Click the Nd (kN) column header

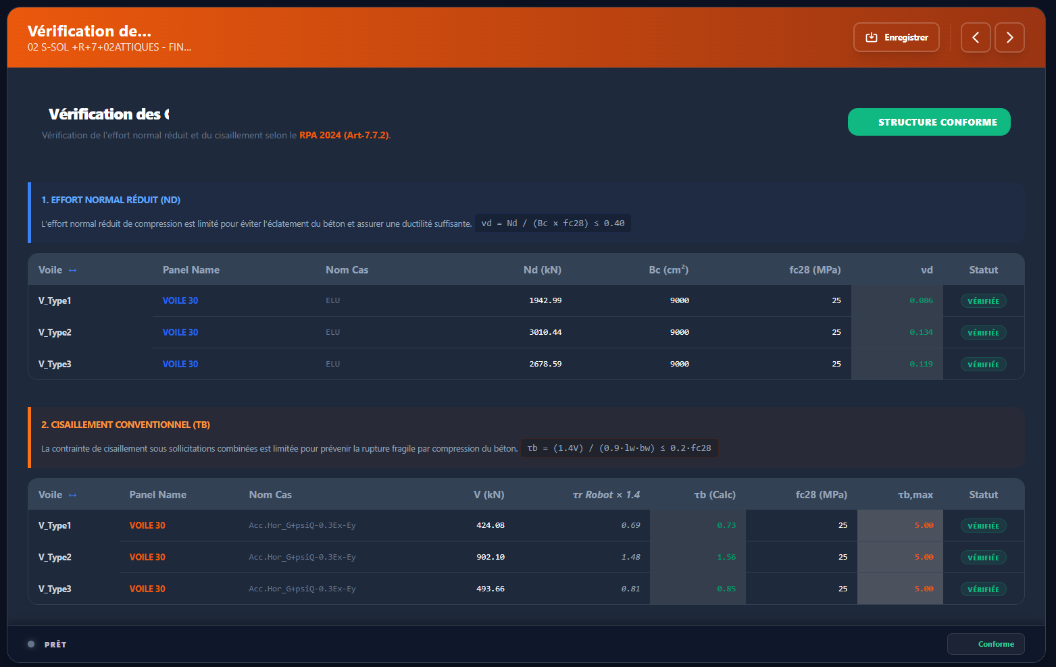[543, 269]
